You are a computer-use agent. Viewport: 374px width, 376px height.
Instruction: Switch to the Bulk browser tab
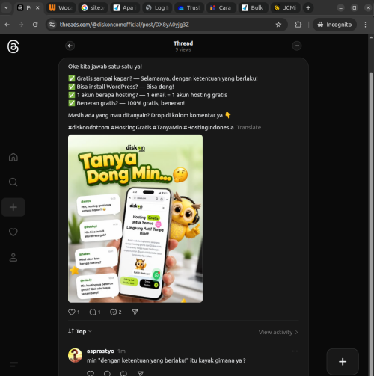click(x=253, y=8)
